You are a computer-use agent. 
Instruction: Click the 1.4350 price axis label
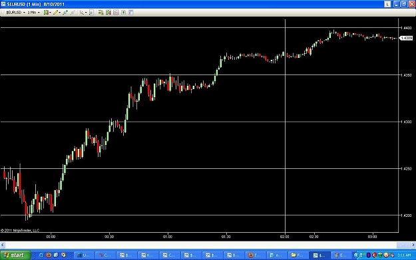(406, 75)
